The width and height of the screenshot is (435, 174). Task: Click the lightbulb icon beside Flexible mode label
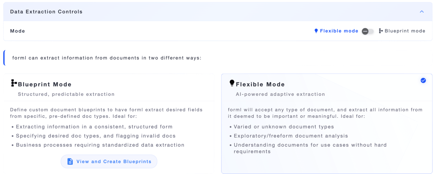coord(316,31)
